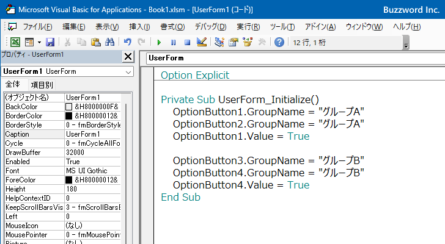Click the Private Sub UserForm_Initialize() line
Screen dimensions: 445x244
pyautogui.click(x=240, y=99)
